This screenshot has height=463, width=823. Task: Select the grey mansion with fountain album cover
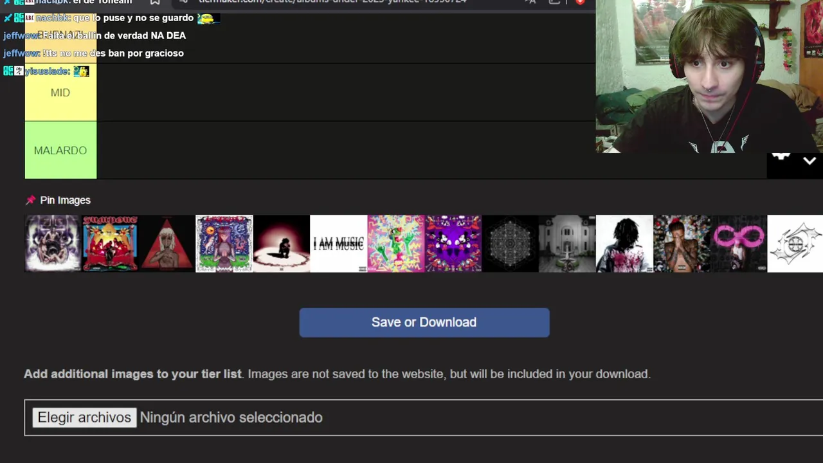(568, 244)
